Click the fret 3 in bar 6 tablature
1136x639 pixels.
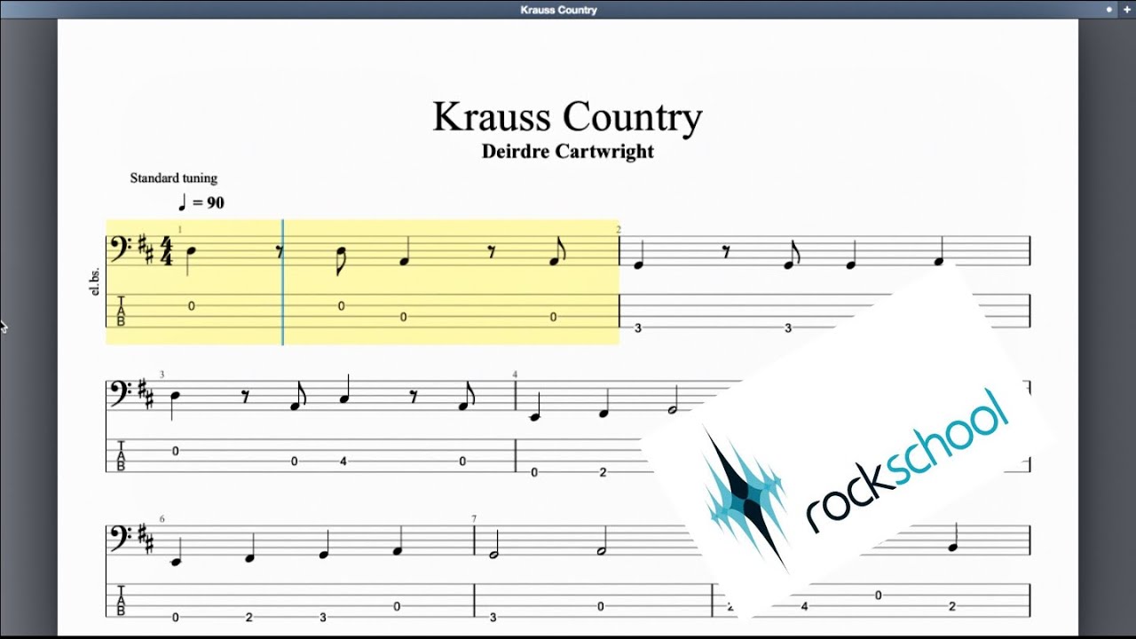tap(323, 618)
